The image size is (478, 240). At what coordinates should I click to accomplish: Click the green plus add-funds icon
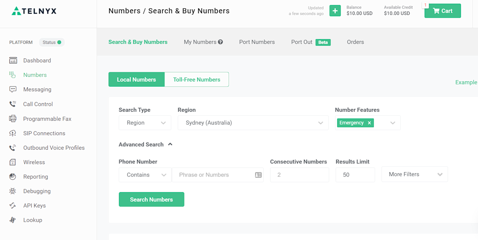coord(335,11)
